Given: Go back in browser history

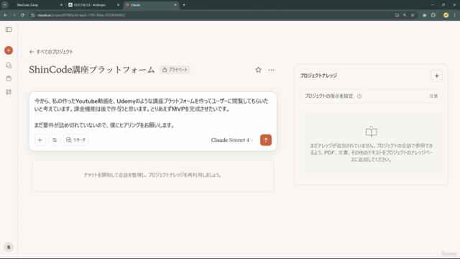Looking at the screenshot, I should (5, 15).
